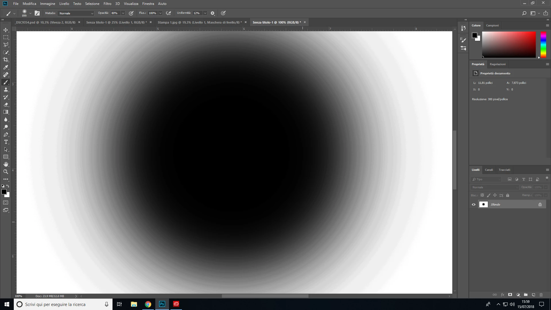Screen dimensions: 551x310
Task: Select the Eraser tool
Action: 6,105
